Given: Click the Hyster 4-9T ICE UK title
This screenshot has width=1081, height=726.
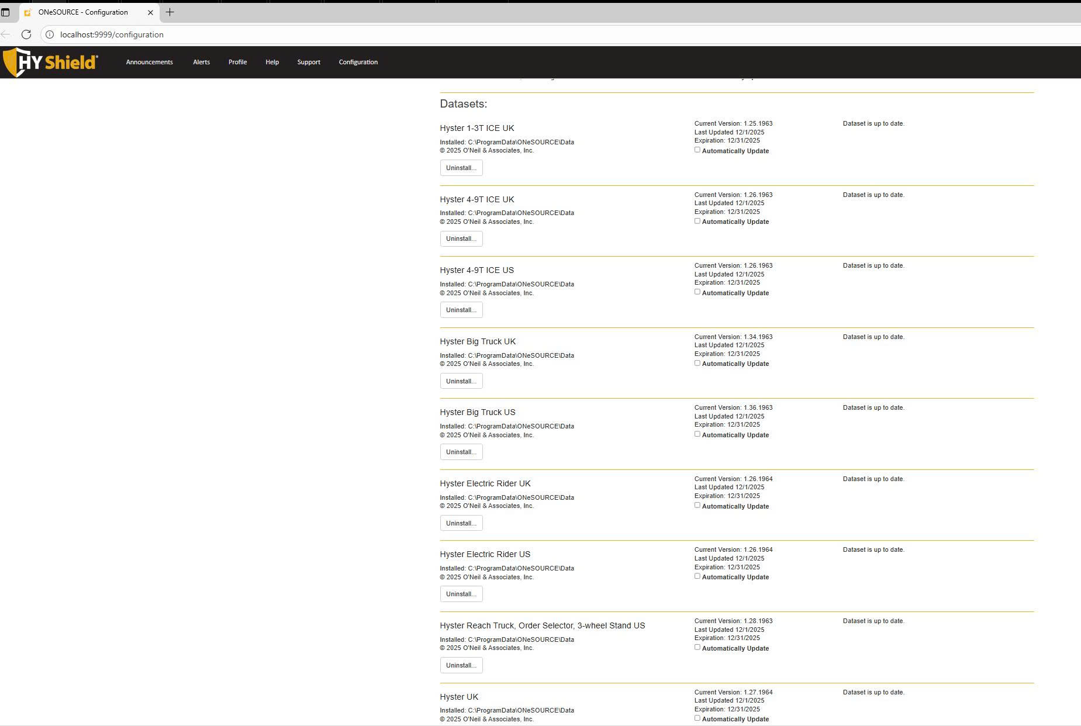Looking at the screenshot, I should [x=477, y=199].
